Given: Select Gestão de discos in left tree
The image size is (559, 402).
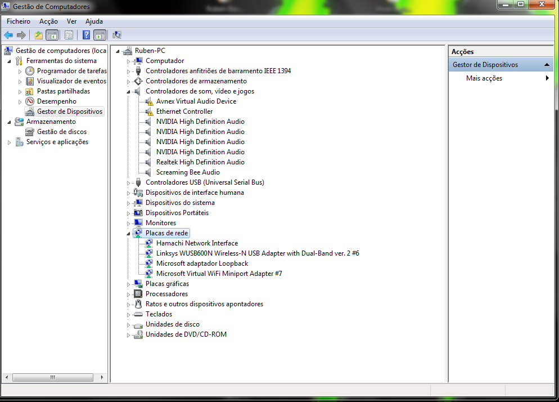Looking at the screenshot, I should click(x=61, y=132).
